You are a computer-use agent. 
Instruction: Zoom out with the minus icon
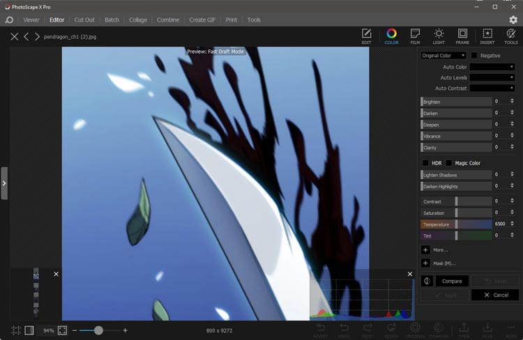coord(75,330)
